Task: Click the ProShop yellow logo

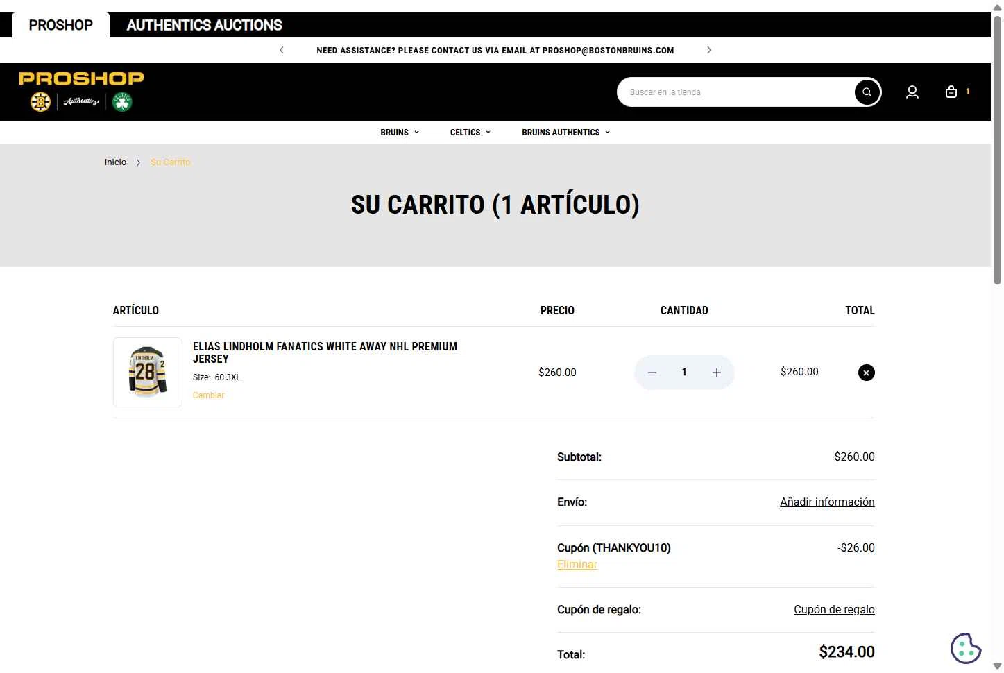Action: coord(81,78)
